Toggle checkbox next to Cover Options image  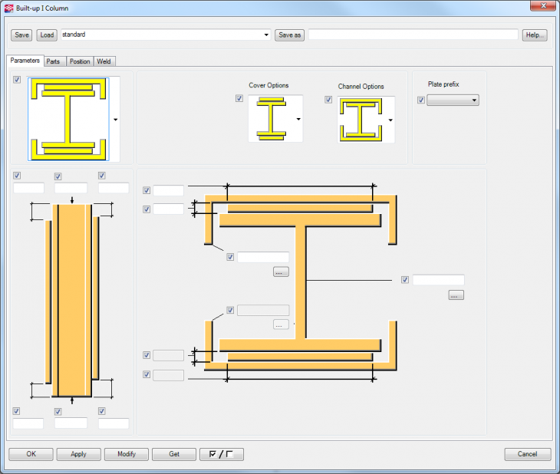click(x=239, y=99)
